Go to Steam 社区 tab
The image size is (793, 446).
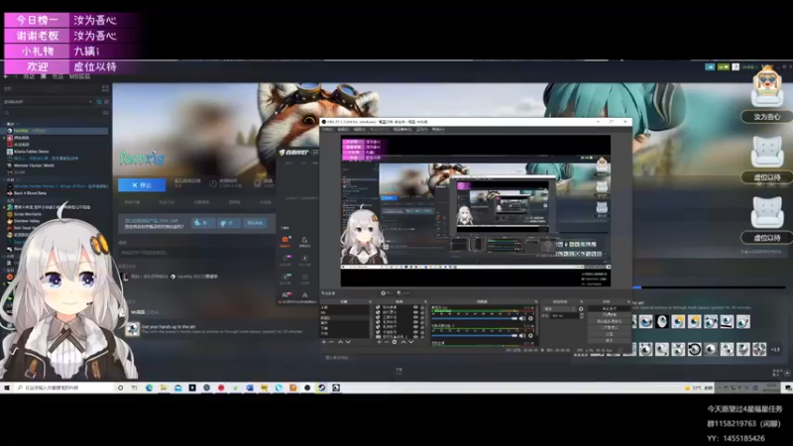pos(58,77)
